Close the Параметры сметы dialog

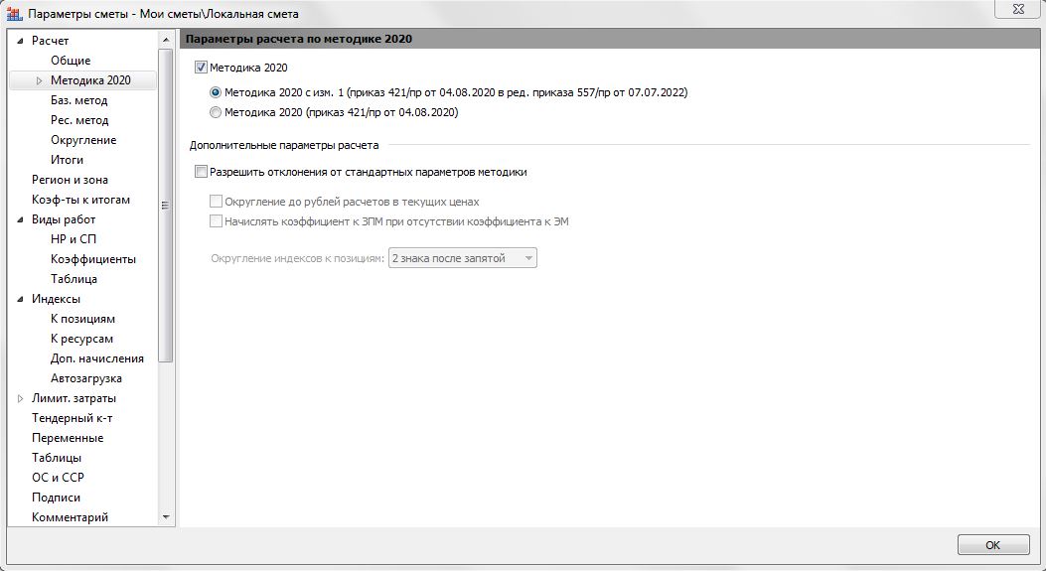pyautogui.click(x=1018, y=9)
